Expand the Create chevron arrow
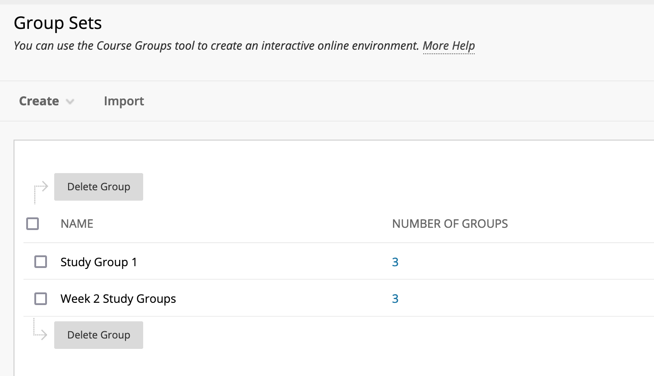 70,102
